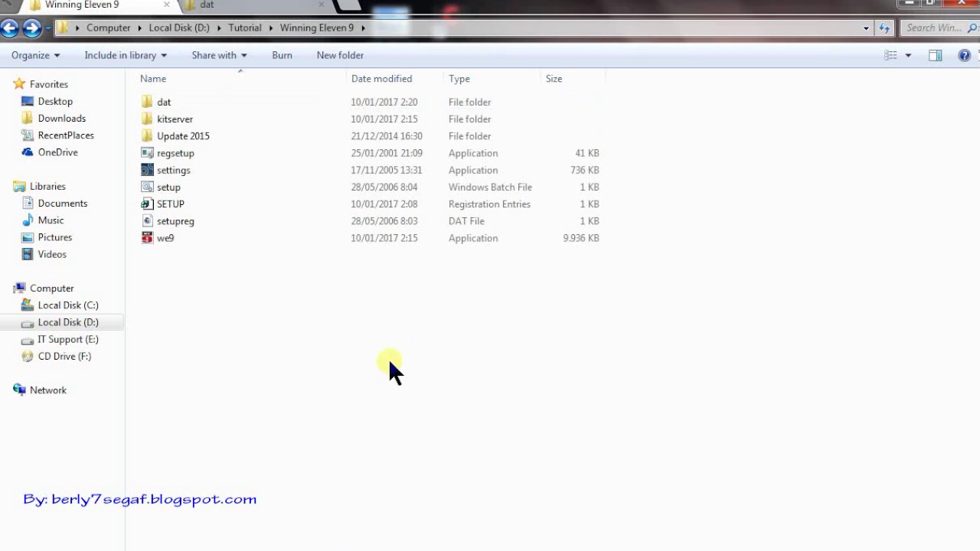Select the regsetup application icon
The image size is (980, 551).
(147, 153)
